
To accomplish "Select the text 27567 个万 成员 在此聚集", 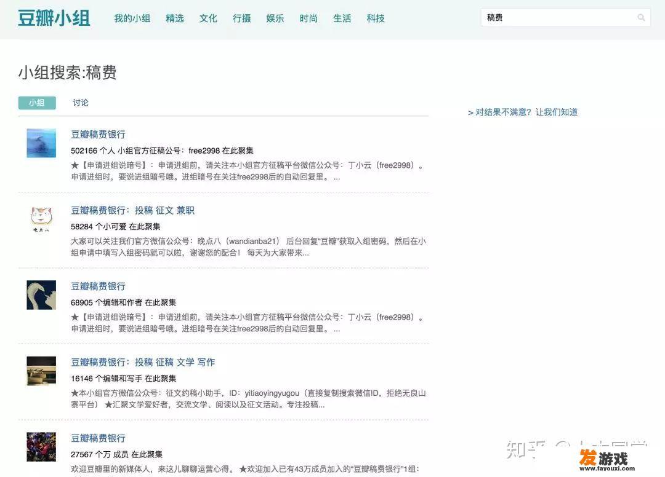I will (116, 455).
